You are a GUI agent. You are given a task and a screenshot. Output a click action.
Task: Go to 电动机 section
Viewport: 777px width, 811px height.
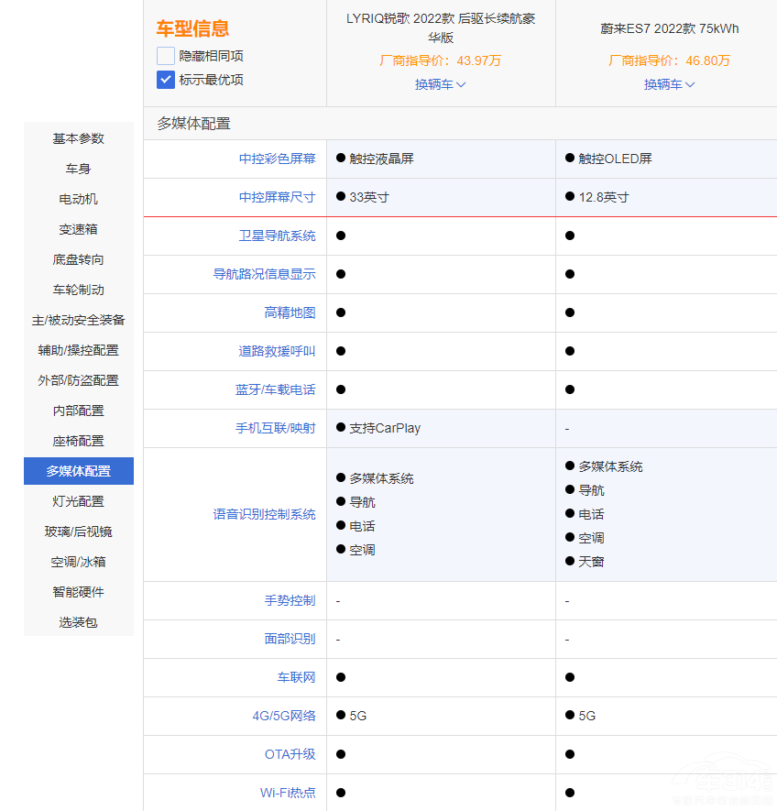tap(79, 199)
